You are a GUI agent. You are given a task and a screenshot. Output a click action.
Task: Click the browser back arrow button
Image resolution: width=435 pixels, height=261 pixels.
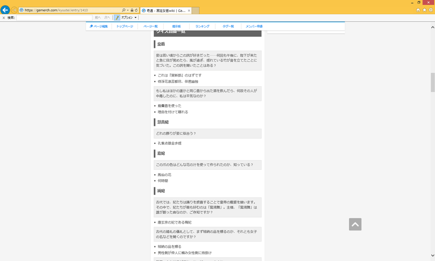click(5, 10)
